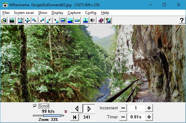
Task: Click the screen saver landscape icon
Action: tap(12, 20)
